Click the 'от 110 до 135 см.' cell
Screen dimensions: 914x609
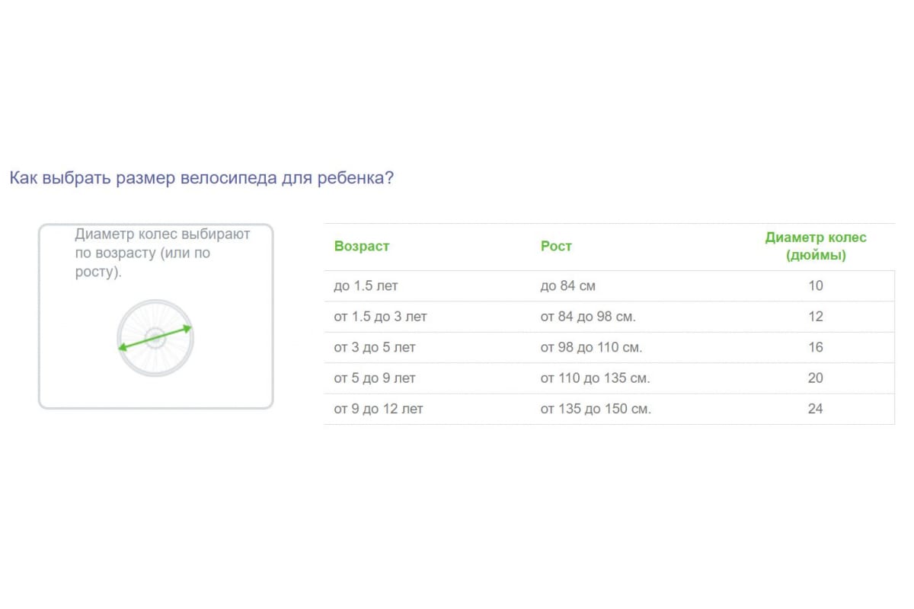(596, 378)
